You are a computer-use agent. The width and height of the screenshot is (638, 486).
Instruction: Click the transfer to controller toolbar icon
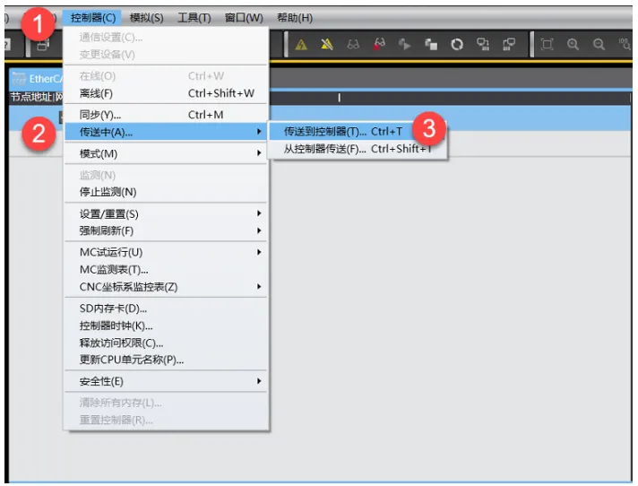[x=483, y=45]
